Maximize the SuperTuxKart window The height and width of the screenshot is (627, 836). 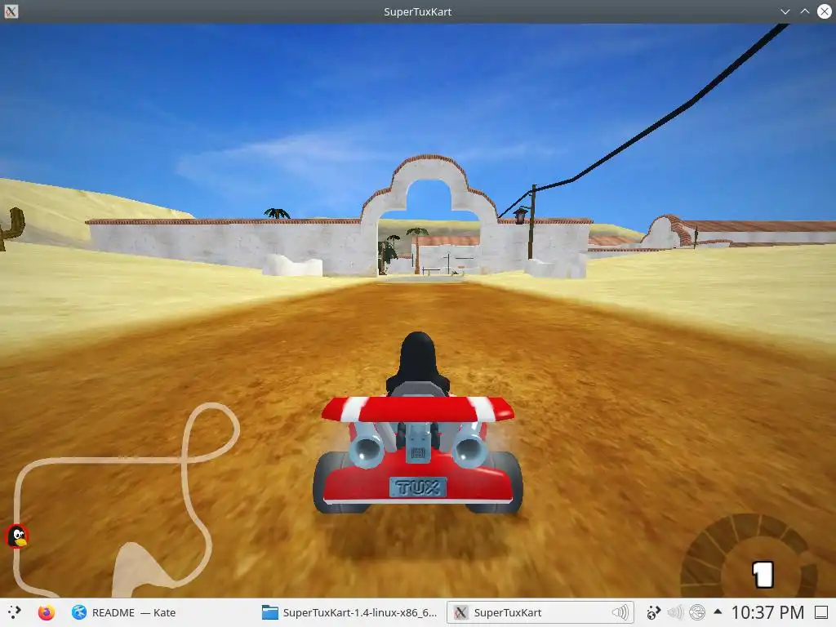804,11
